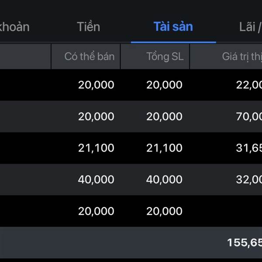Tap the 40,000 cell in Tổng SL
The height and width of the screenshot is (262, 262).
click(164, 179)
